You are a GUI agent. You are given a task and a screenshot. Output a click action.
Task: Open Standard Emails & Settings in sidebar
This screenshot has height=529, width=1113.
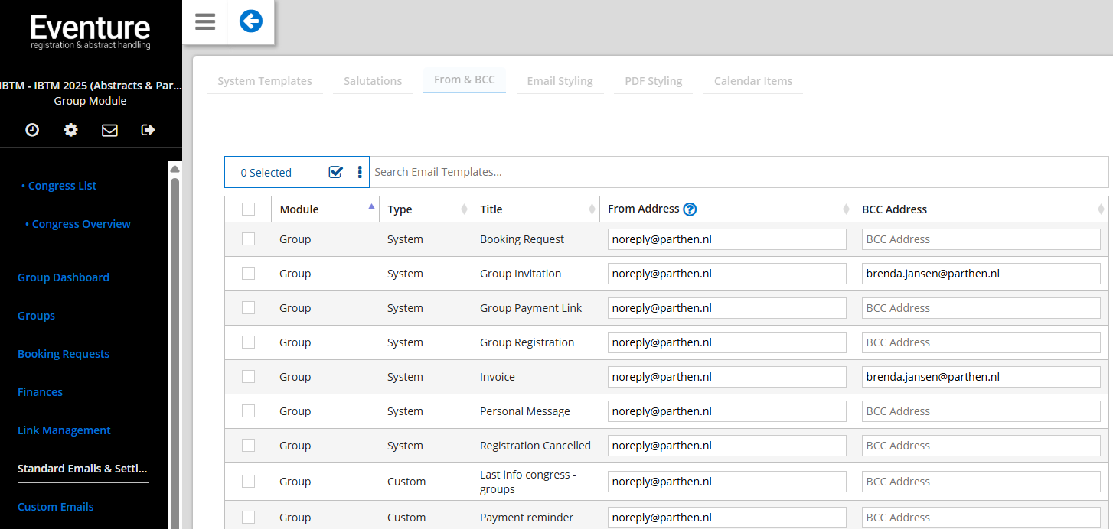pyautogui.click(x=83, y=469)
